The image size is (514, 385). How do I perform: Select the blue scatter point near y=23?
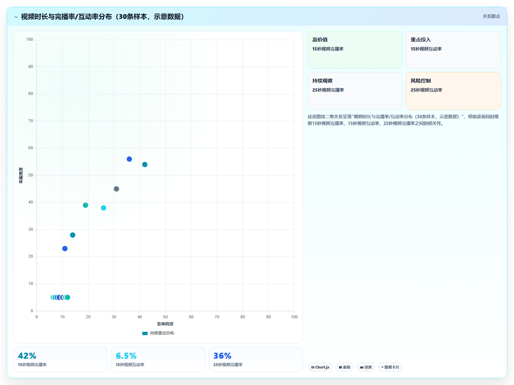[65, 249]
